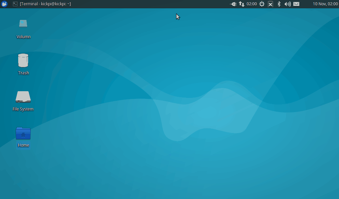This screenshot has width=339, height=199.
Task: Open the power manager brightness icon
Action: [262, 4]
